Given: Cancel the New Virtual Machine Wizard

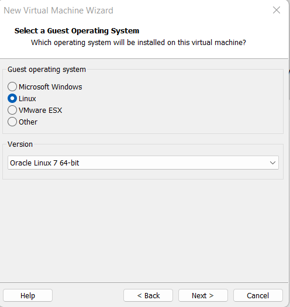Looking at the screenshot, I should 258,295.
